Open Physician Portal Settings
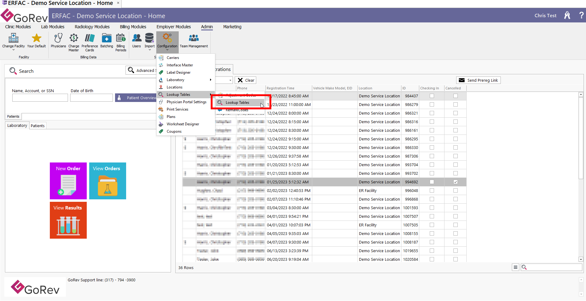This screenshot has width=586, height=301. pyautogui.click(x=185, y=102)
